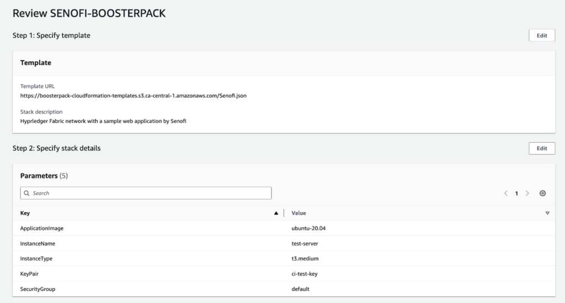Screen dimensions: 565x303
Task: Click ascending sort arrow in Key column
Action: coord(276,213)
